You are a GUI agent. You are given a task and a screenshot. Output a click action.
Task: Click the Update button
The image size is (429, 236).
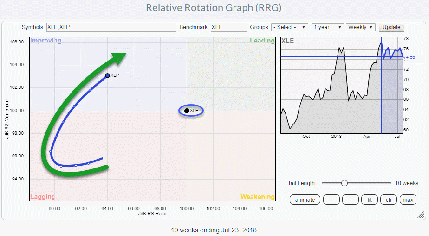tap(391, 27)
